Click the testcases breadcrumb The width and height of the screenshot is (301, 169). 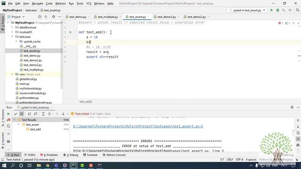pos(31,10)
